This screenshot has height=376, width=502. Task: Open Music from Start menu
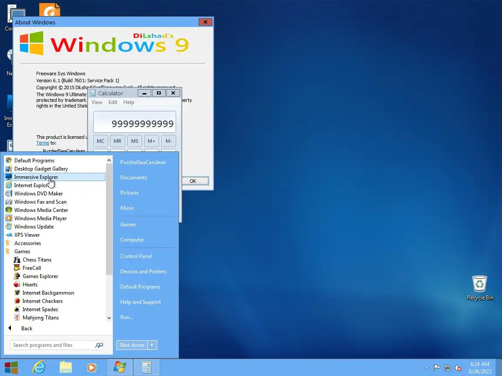click(127, 208)
